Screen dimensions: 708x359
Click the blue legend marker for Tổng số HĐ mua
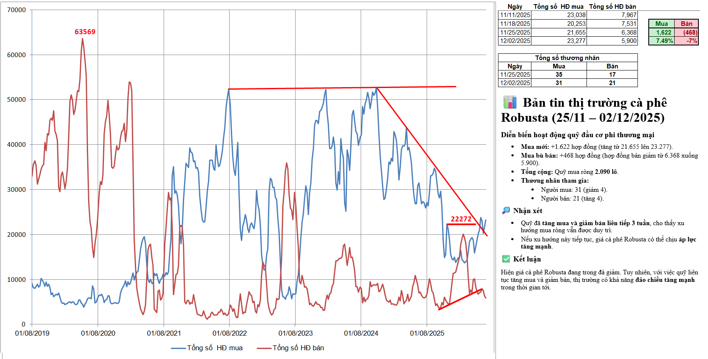[178, 348]
